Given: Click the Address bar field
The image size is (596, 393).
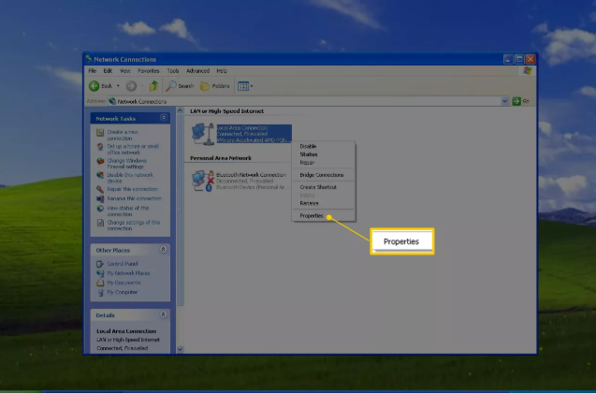Looking at the screenshot, I should (304, 101).
